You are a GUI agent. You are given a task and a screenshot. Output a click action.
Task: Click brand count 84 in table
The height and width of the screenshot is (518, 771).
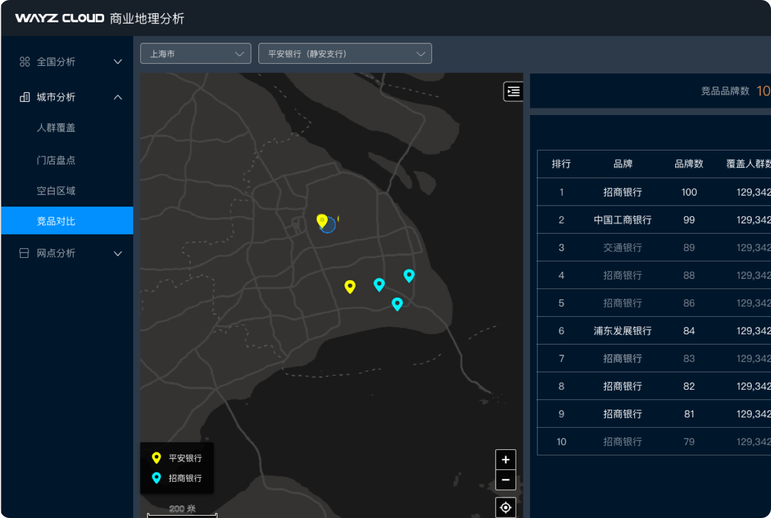[689, 331]
